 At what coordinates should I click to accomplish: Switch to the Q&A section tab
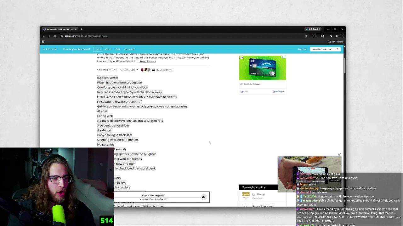tap(118, 49)
